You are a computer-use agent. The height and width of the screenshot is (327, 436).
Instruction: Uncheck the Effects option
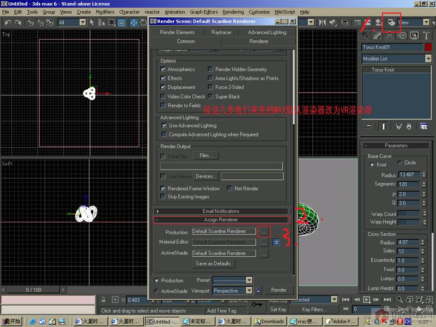coord(163,78)
